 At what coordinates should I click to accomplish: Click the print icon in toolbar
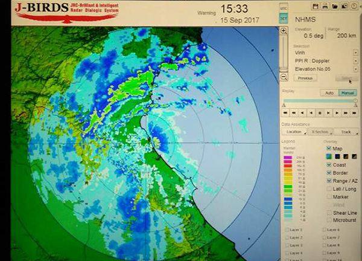[325, 6]
